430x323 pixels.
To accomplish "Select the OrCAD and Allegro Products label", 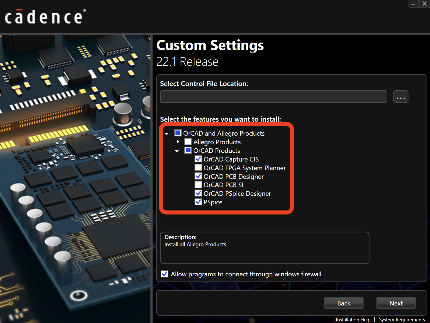I will [224, 133].
